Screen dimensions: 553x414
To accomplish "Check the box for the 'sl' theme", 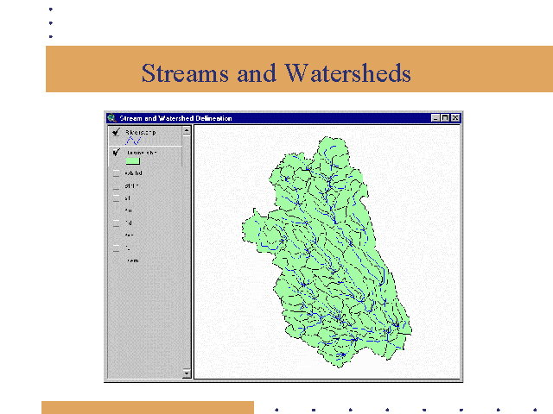I will (x=116, y=198).
